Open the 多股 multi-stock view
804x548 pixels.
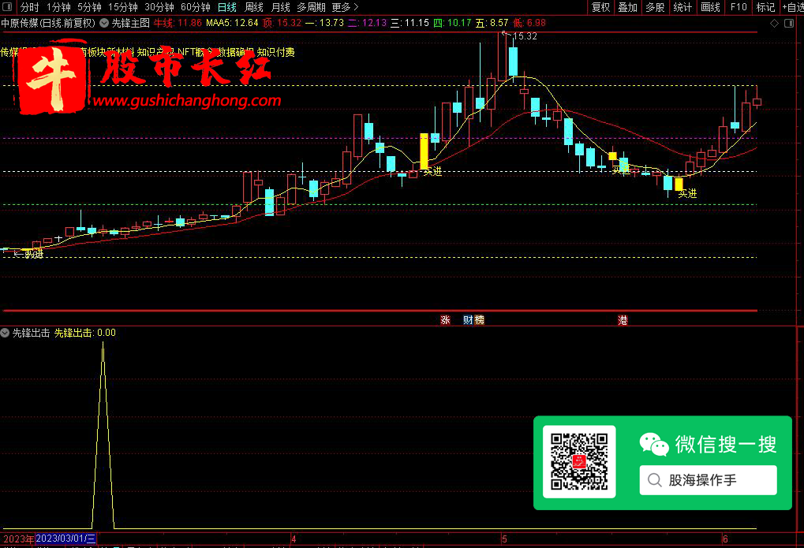point(655,7)
